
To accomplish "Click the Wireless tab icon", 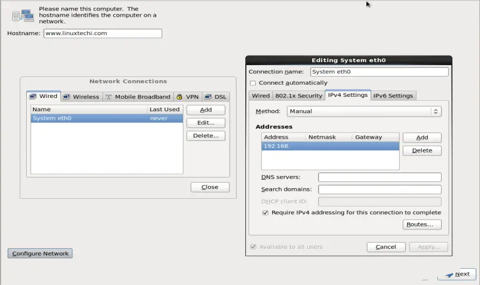I will pyautogui.click(x=66, y=97).
